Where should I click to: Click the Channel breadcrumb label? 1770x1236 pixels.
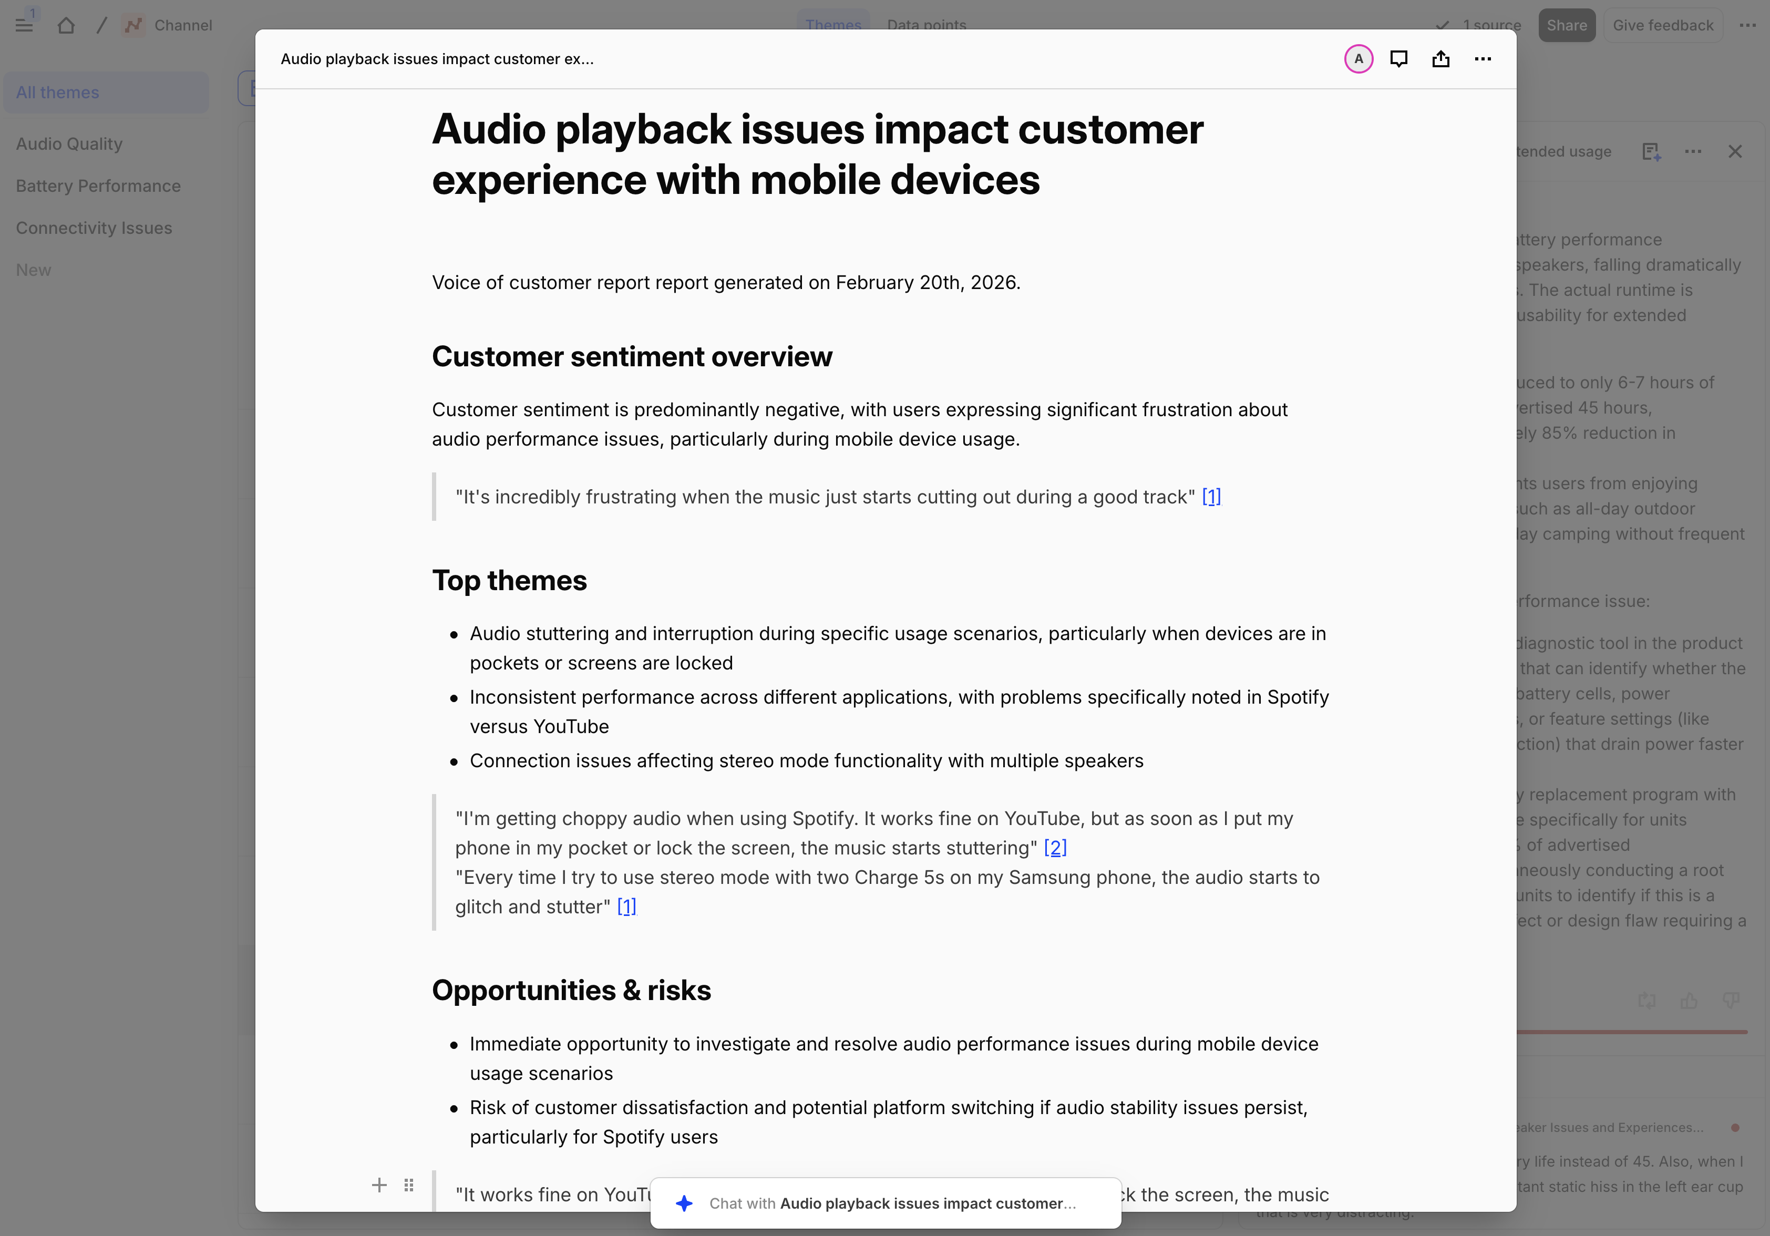(x=183, y=25)
